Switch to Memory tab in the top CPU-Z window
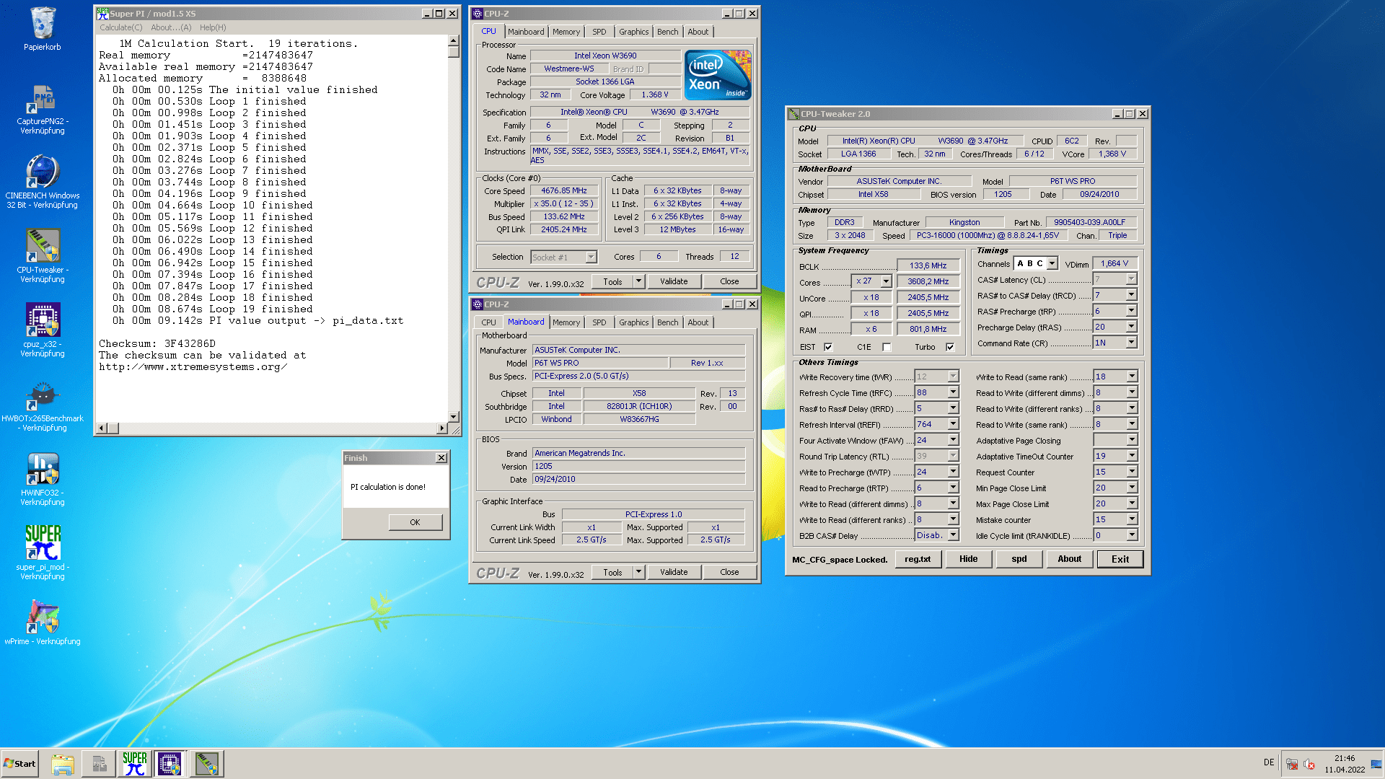1385x779 pixels. click(x=566, y=32)
